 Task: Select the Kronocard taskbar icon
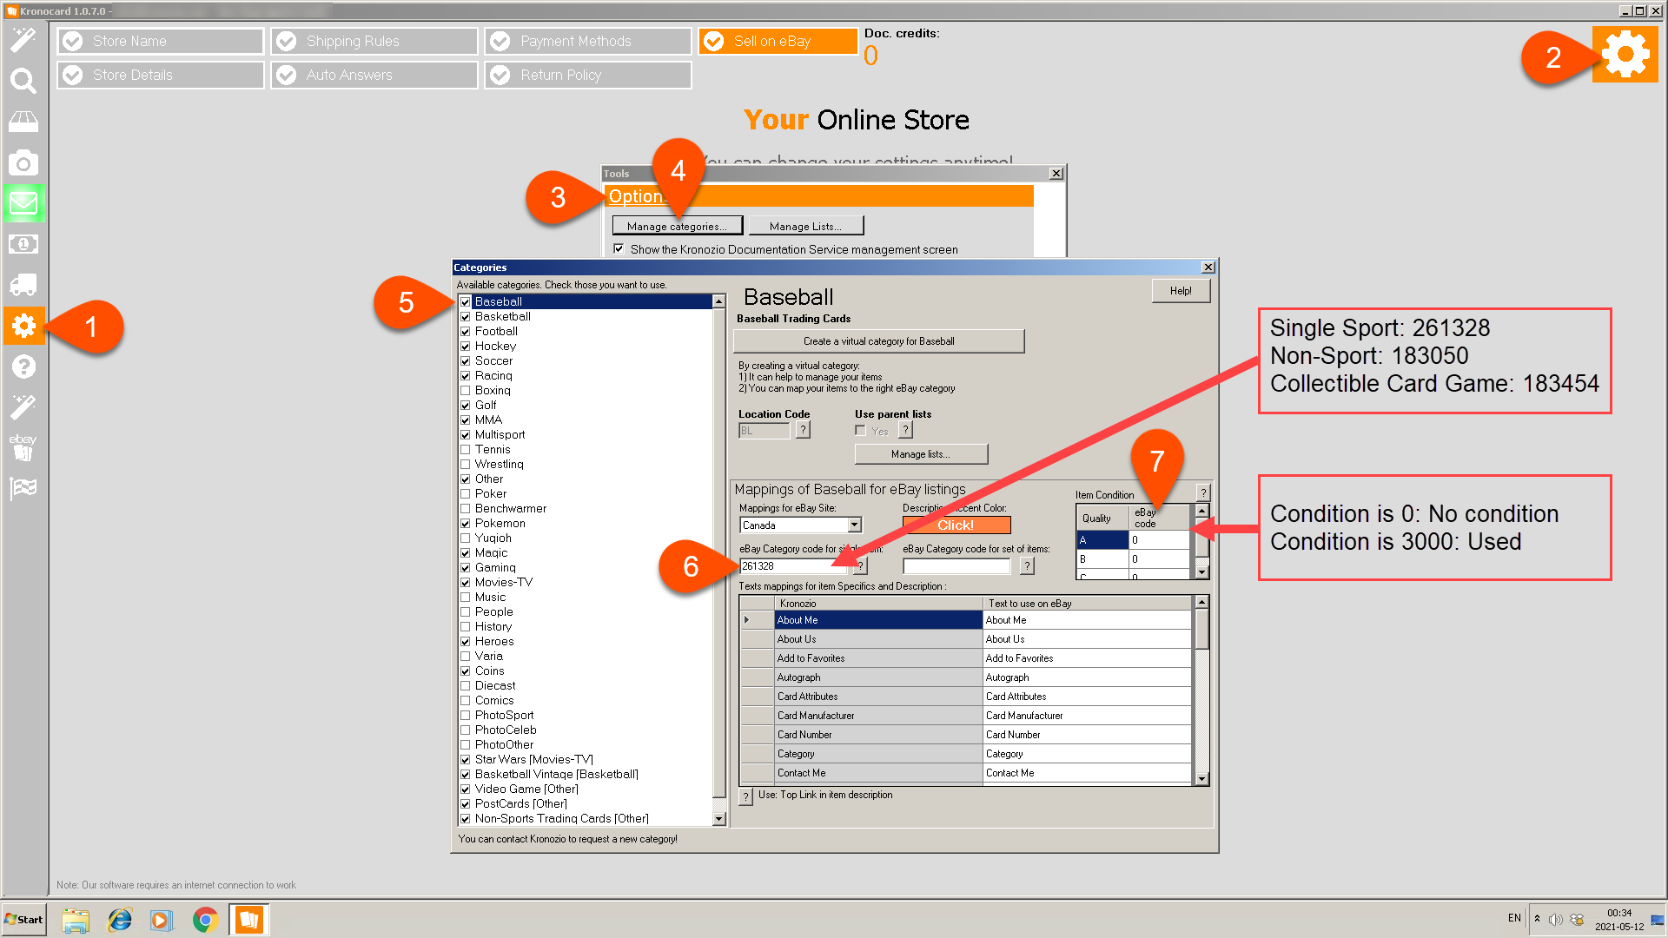249,920
